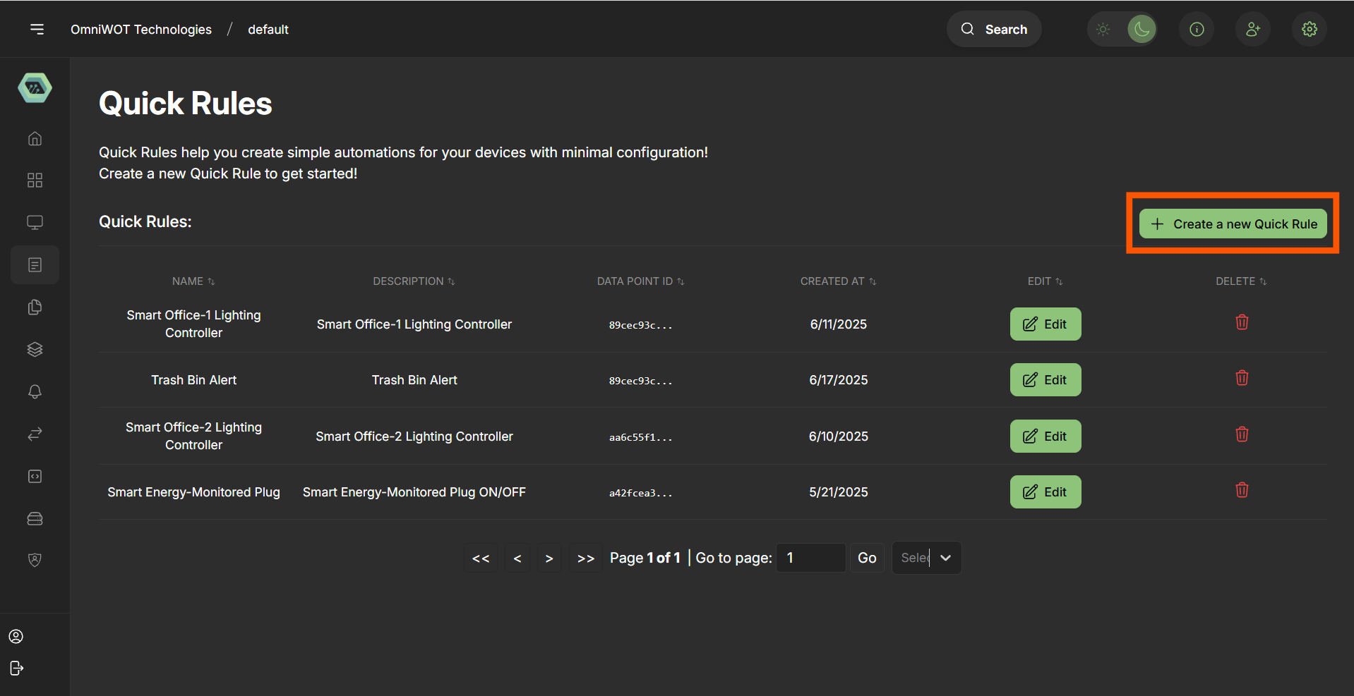Select the Devices monitor icon in the sidebar

click(x=35, y=222)
